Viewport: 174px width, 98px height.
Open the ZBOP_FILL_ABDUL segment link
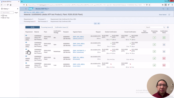pos(79,58)
